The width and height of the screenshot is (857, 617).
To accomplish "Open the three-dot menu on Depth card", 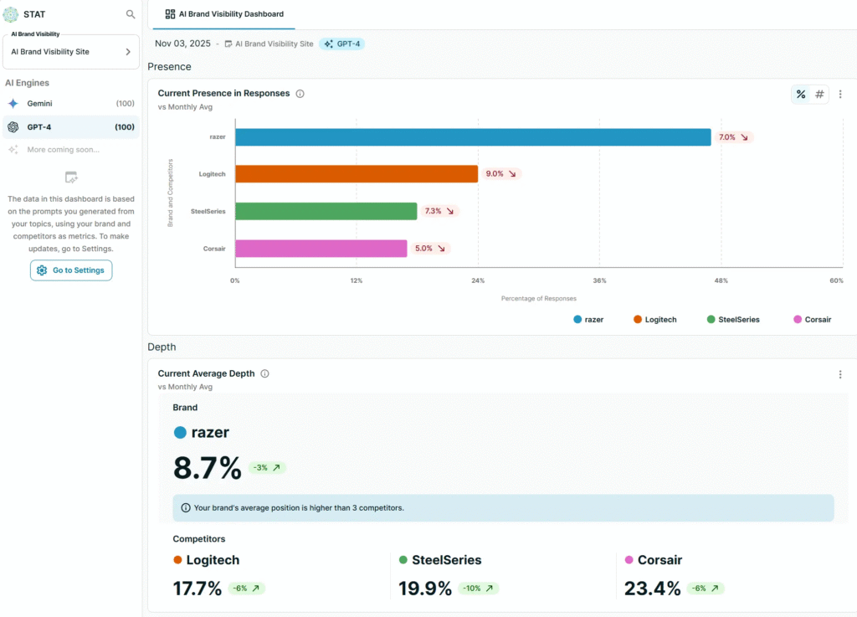I will pyautogui.click(x=840, y=375).
